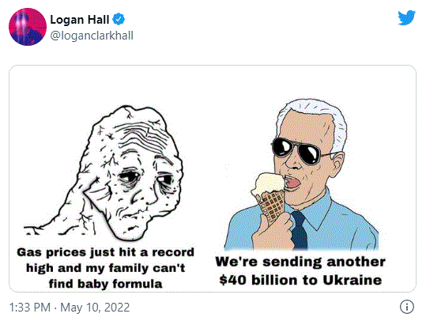Click the ice cream cone in the meme
This screenshot has height=321, width=426.
point(270,196)
